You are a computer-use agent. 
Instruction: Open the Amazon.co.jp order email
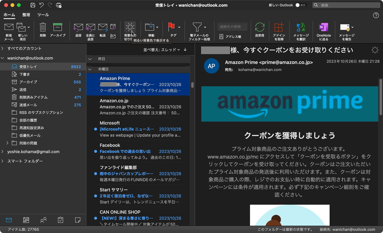tap(138, 107)
